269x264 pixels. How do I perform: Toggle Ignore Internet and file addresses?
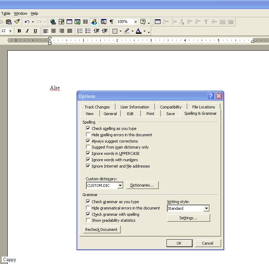point(88,166)
